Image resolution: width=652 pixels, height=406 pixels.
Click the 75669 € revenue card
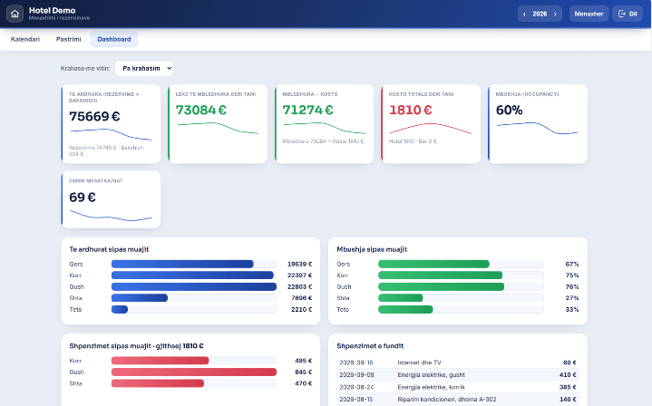(111, 124)
